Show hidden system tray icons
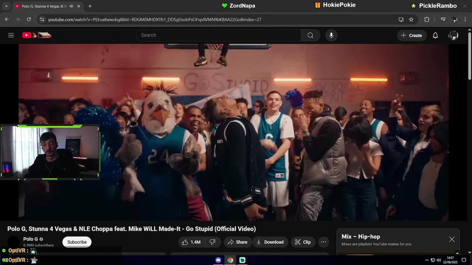Image resolution: width=472 pixels, height=265 pixels. 427,260
